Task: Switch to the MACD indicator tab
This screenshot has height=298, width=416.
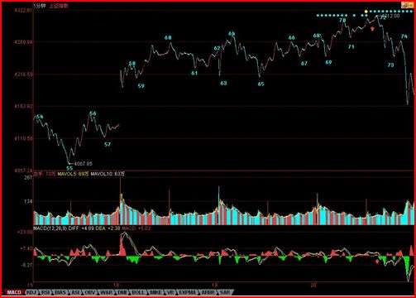Action: (14, 292)
